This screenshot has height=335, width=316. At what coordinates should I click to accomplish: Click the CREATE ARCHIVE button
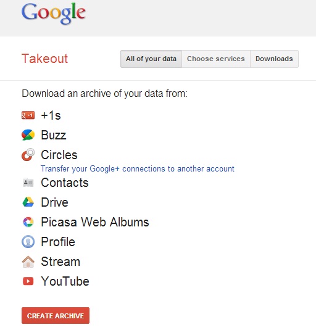[56, 315]
